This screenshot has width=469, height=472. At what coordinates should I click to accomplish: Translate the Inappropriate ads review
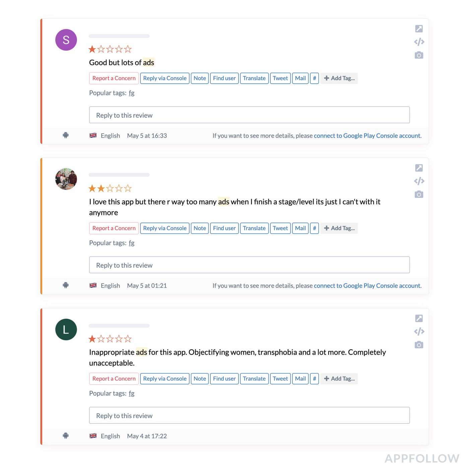pyautogui.click(x=254, y=379)
